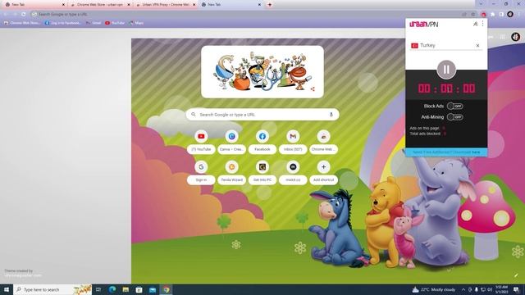
Task: Open weather widget Mostly cloudy
Action: pos(434,289)
